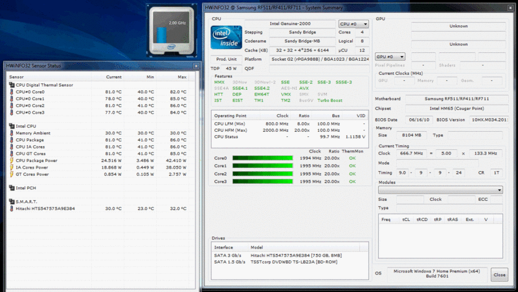Screen dimensions: 518x292
Task: Click the Socket G2 platform field
Action: [319, 59]
